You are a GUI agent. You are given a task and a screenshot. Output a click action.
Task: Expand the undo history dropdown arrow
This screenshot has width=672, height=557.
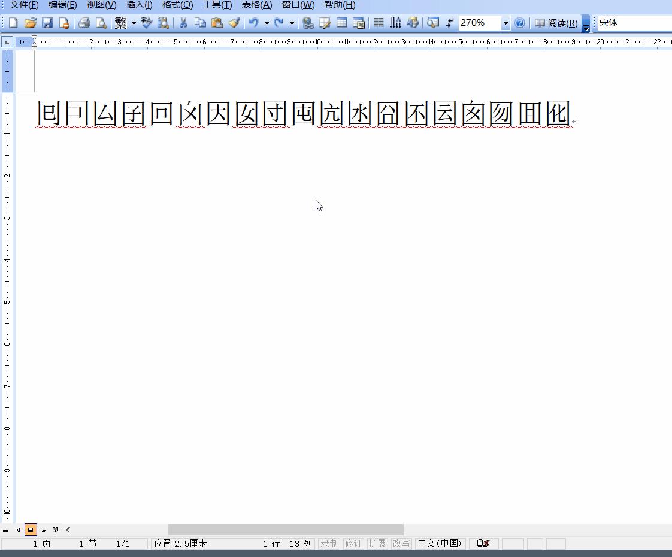point(267,23)
